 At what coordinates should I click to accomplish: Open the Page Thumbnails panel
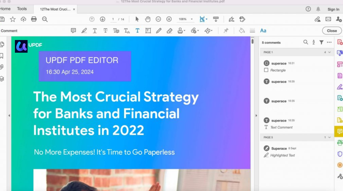tap(2, 45)
